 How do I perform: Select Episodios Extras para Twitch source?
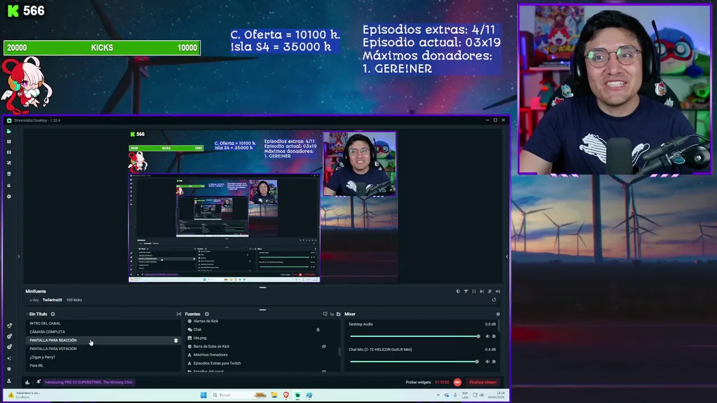pyautogui.click(x=217, y=363)
